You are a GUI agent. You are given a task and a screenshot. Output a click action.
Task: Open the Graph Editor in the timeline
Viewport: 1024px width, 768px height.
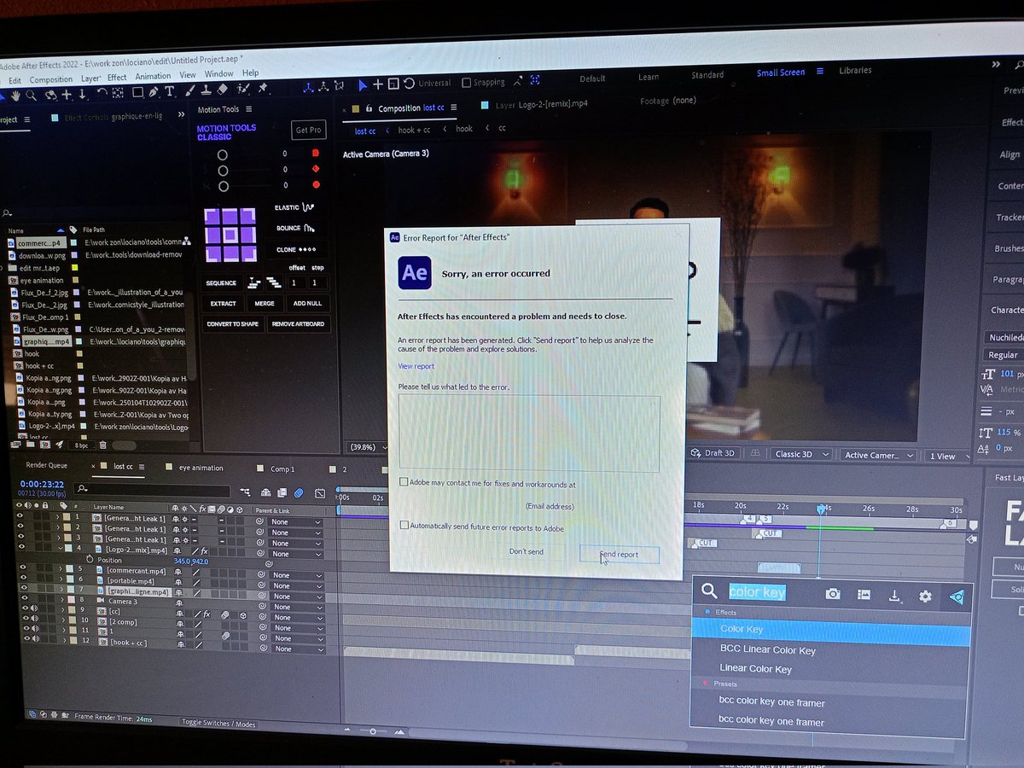[x=320, y=493]
